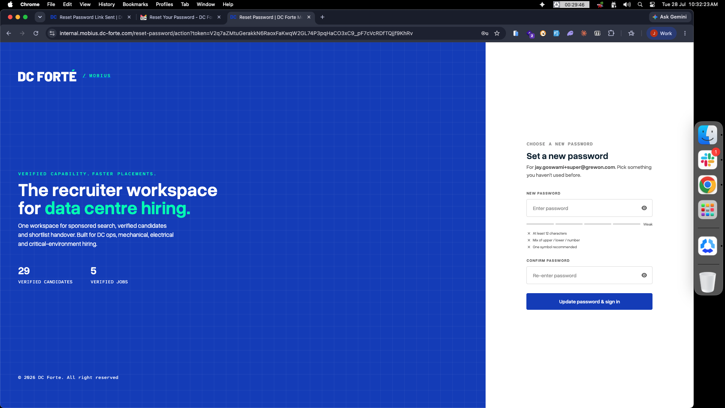Click the red-crossed menu bar status icon

tap(600, 5)
